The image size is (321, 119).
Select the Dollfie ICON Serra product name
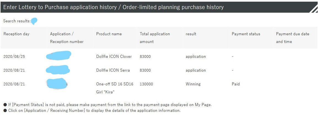(x=113, y=70)
